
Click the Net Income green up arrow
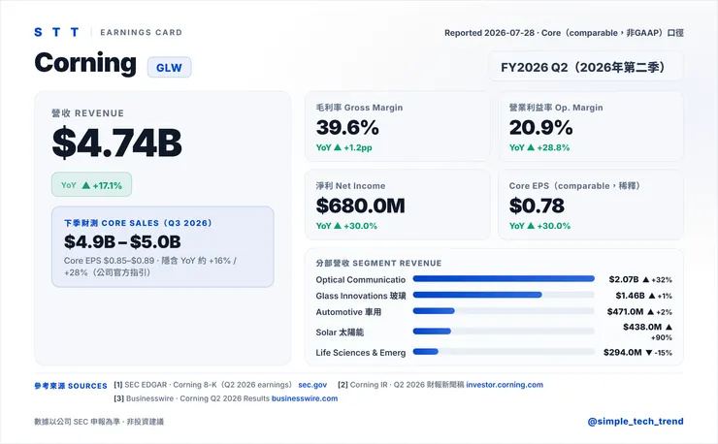[x=338, y=226]
